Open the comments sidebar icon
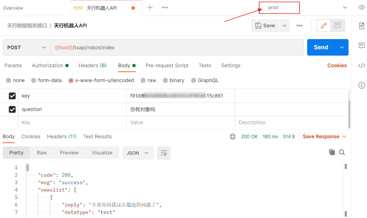 [x=361, y=46]
